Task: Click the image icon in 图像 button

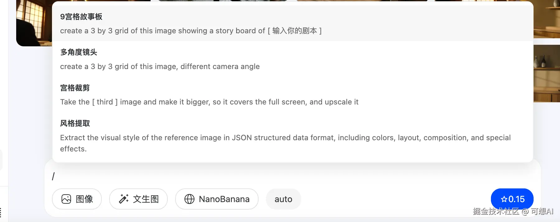Action: (x=66, y=199)
